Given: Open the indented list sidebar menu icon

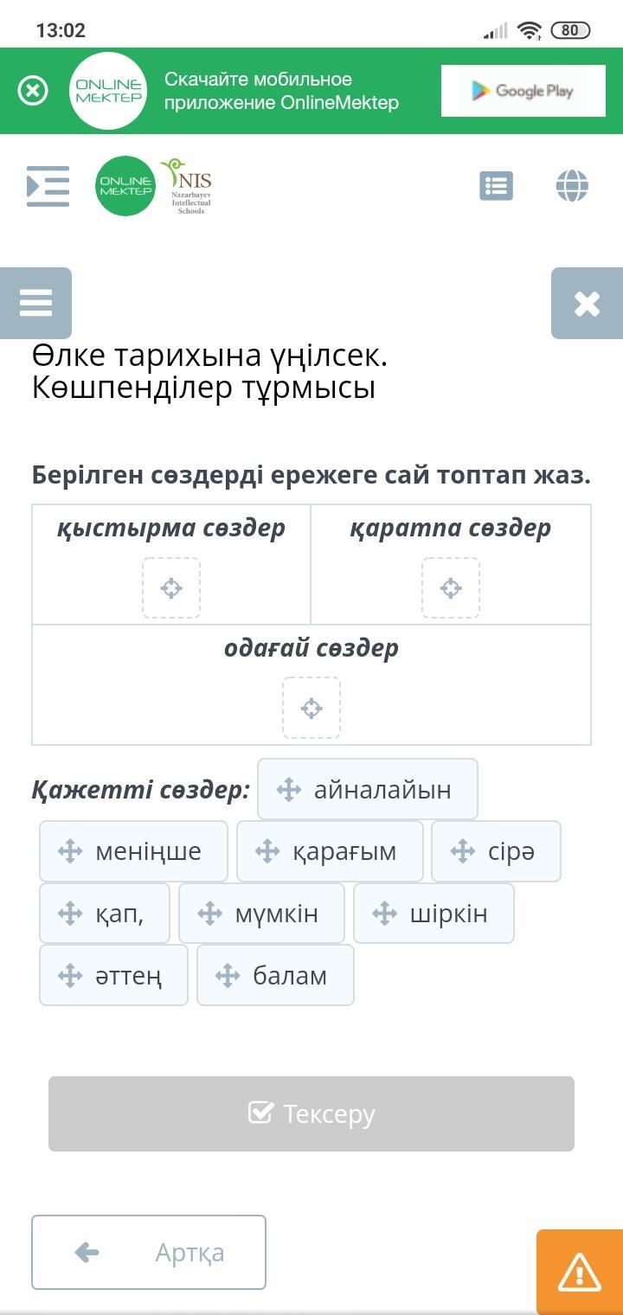Looking at the screenshot, I should (x=48, y=186).
